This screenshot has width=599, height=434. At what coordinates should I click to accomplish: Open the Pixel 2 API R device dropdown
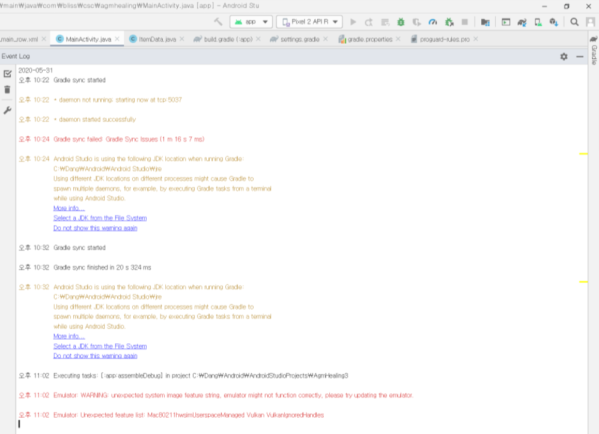(x=309, y=22)
